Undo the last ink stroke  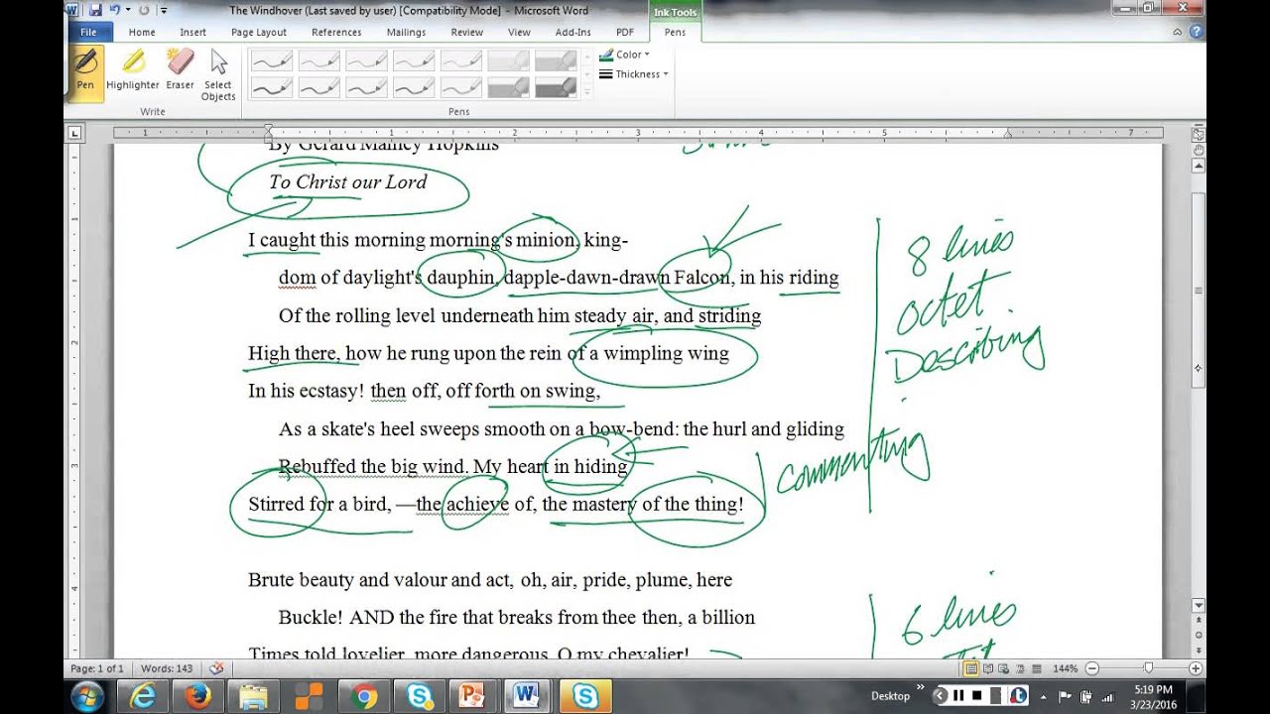(x=115, y=10)
